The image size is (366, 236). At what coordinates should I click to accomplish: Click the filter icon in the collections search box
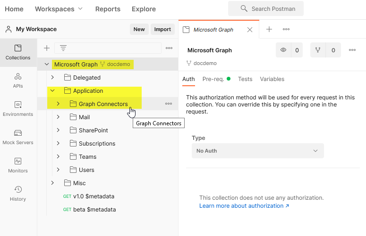click(x=63, y=48)
